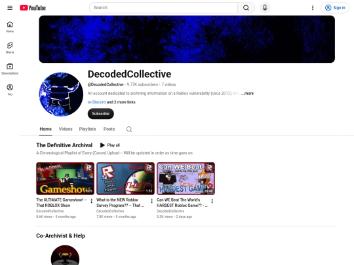The width and height of the screenshot is (354, 265).
Task: Click '7.8K views • 5 months ago' text
Action: (116, 217)
